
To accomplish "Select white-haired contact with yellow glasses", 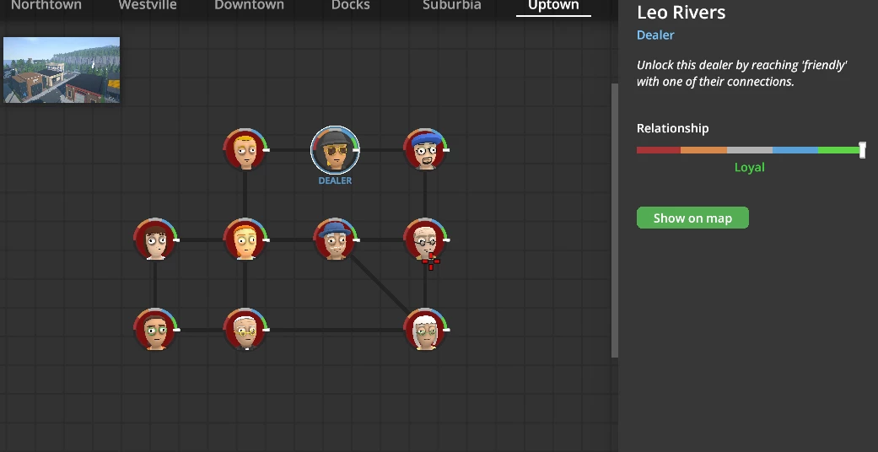I will click(245, 330).
